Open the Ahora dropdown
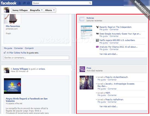This screenshot has height=116, width=150. [x=50, y=10]
